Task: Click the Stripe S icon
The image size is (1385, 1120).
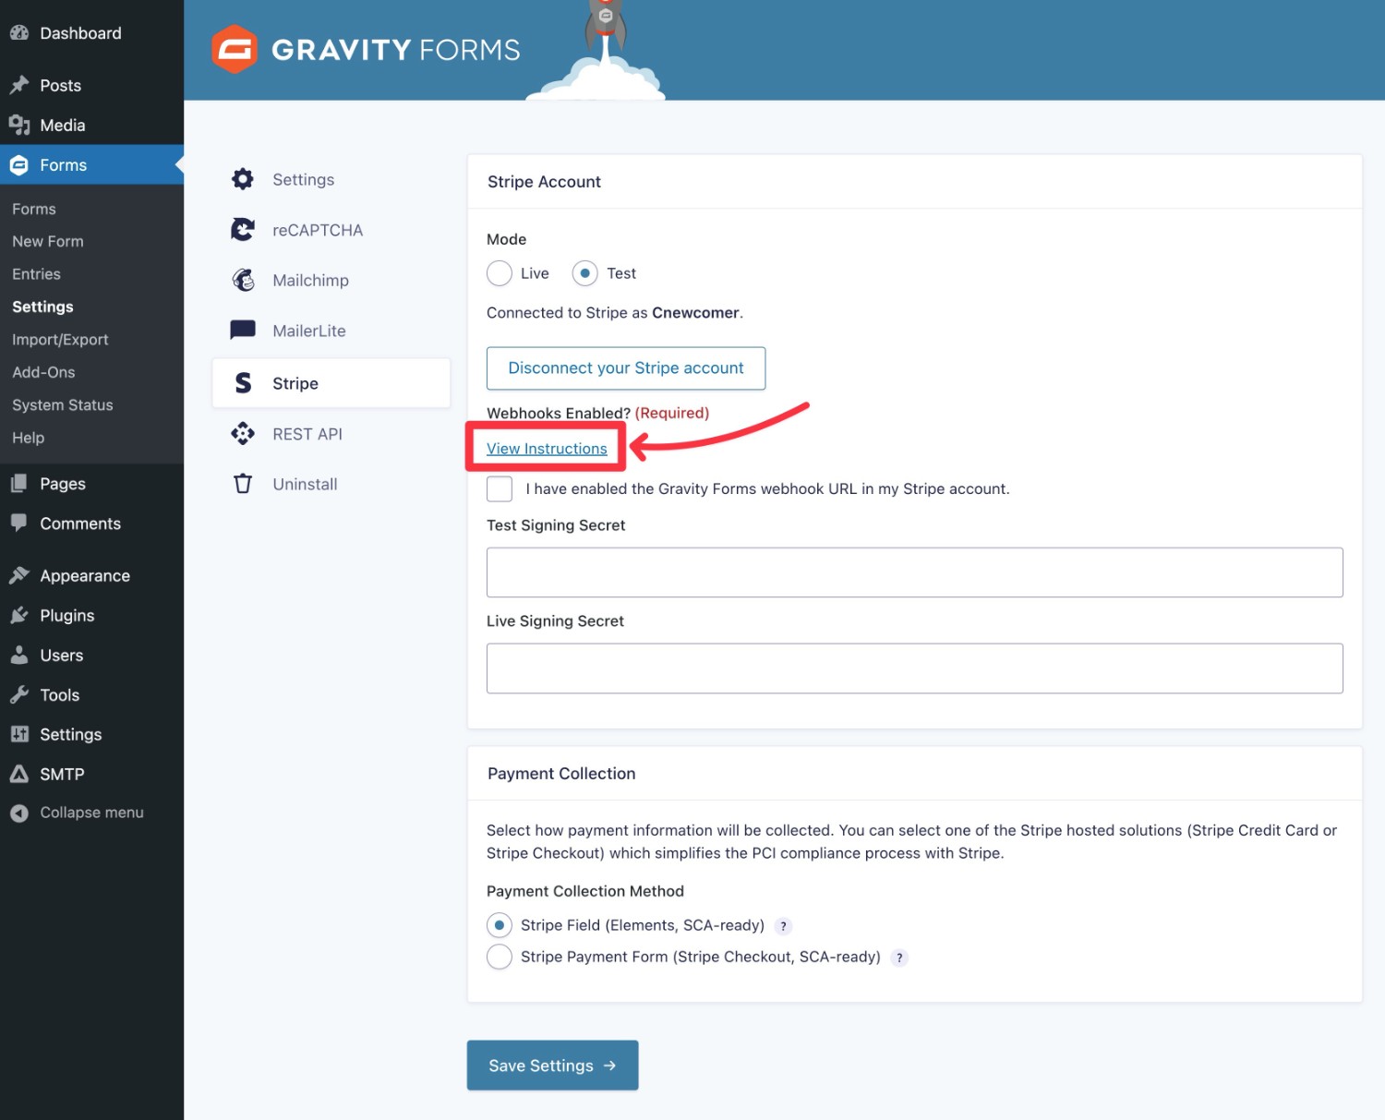Action: [243, 382]
